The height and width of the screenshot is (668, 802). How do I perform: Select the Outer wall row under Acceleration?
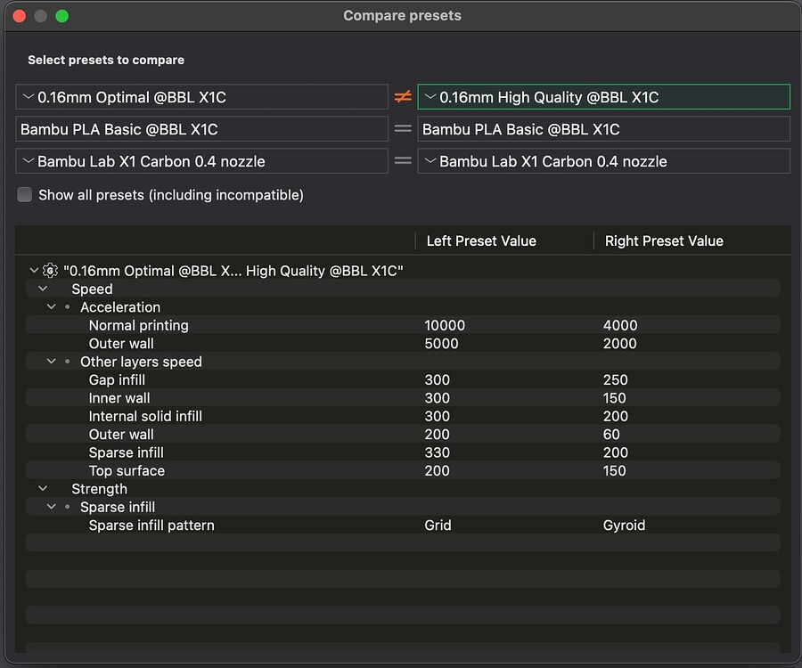[x=403, y=344]
